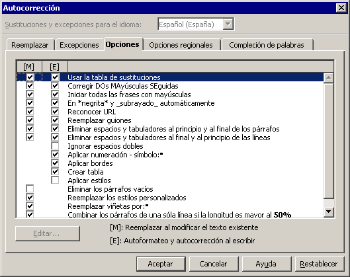Close the Autocorrección dialog

(x=341, y=8)
